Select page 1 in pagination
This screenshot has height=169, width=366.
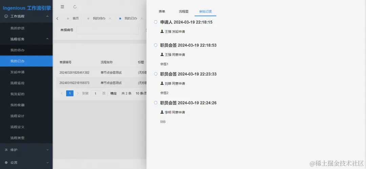pos(70,93)
